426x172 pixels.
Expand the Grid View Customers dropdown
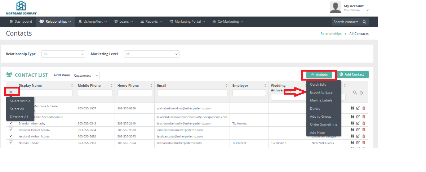86,76
